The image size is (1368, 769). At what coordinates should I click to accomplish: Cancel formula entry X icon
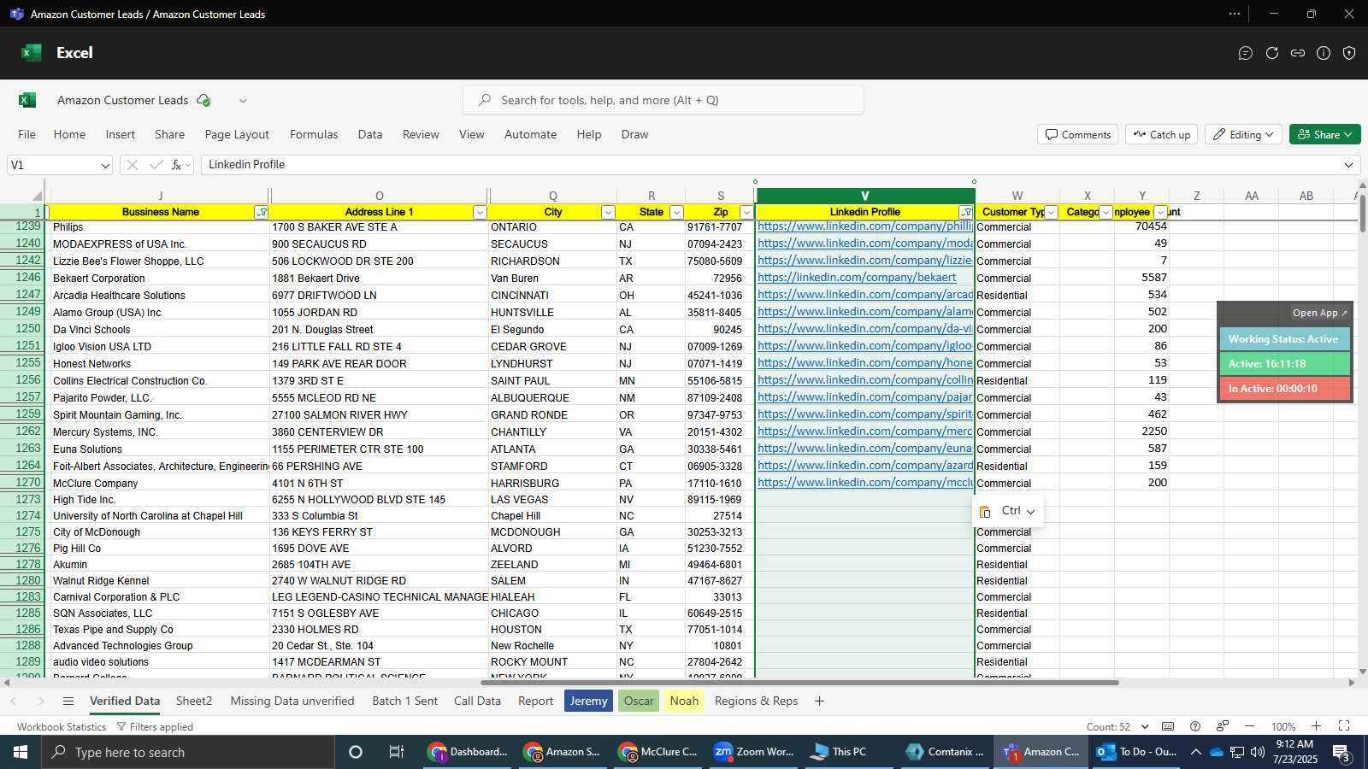click(132, 165)
